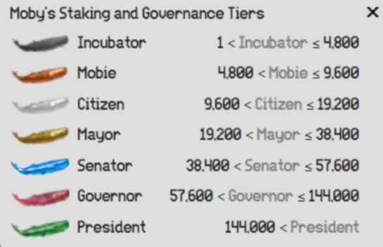Click the gold Mayor whale icon
The height and width of the screenshot is (247, 383).
coord(40,135)
